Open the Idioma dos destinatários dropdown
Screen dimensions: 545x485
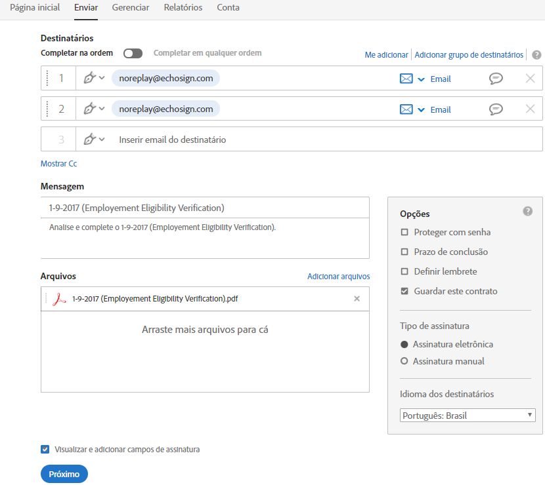tap(468, 416)
